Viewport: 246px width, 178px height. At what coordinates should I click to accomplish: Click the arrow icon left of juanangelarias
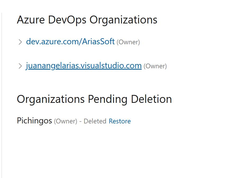click(x=20, y=66)
